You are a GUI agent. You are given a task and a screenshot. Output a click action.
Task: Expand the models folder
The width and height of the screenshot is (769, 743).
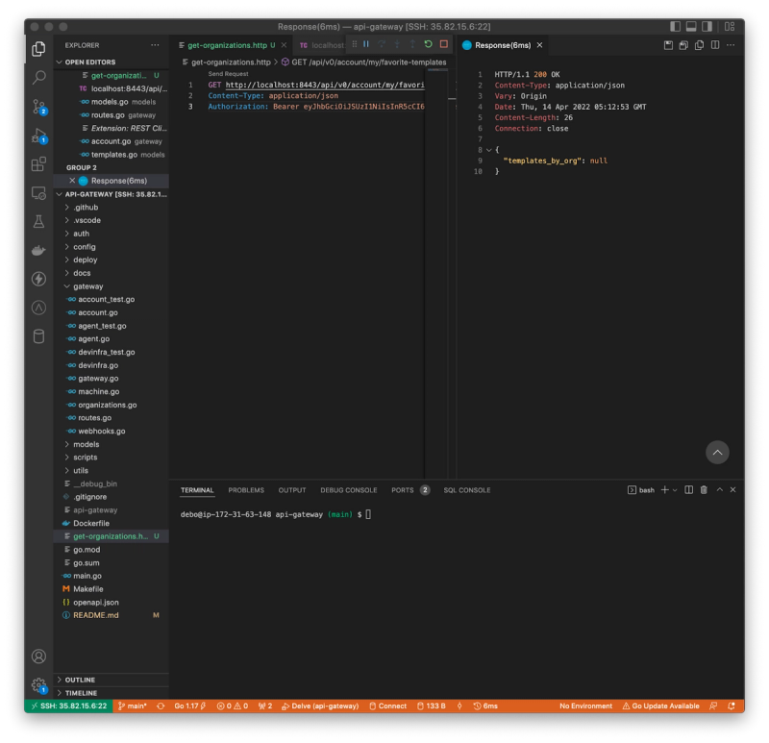(86, 444)
